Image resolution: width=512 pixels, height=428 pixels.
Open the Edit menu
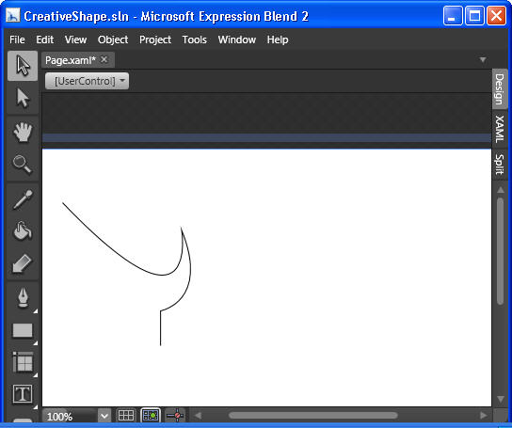click(x=45, y=40)
